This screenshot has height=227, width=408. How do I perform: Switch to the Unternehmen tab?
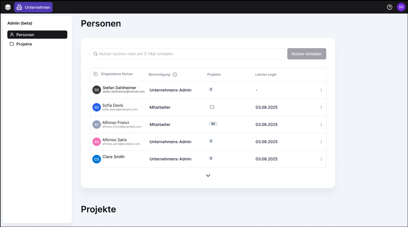tap(33, 7)
